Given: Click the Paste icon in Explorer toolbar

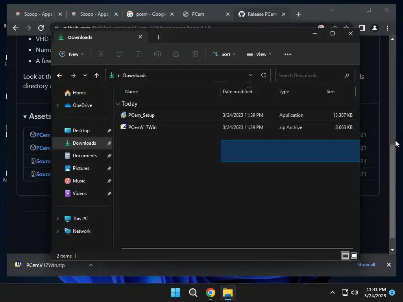Looking at the screenshot, I should pyautogui.click(x=139, y=54).
